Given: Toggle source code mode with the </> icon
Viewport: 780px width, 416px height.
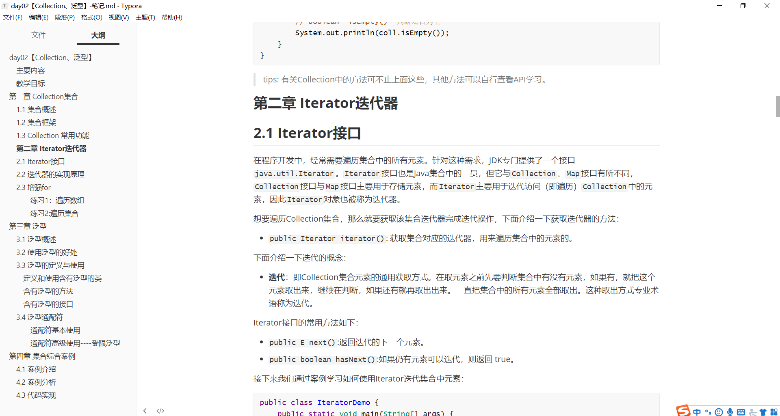Looking at the screenshot, I should 160,411.
